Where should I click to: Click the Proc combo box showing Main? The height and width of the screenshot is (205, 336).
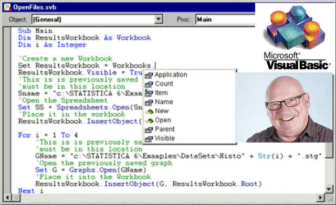[225, 19]
